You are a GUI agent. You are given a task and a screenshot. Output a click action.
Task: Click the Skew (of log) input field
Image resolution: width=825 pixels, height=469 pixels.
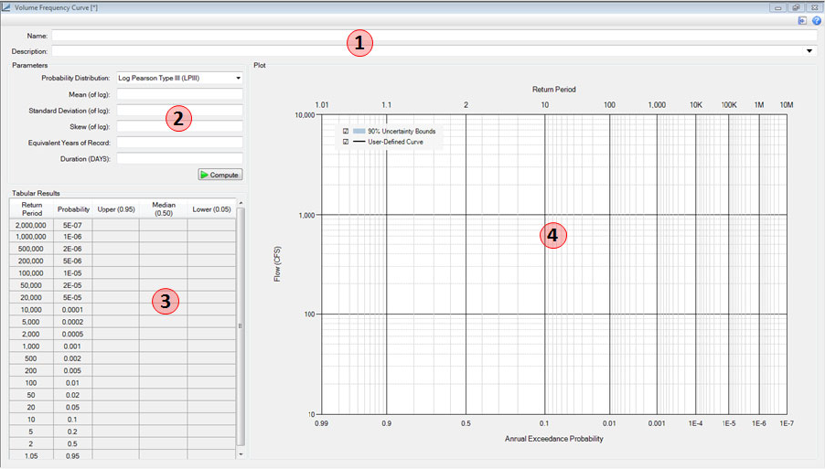point(179,126)
